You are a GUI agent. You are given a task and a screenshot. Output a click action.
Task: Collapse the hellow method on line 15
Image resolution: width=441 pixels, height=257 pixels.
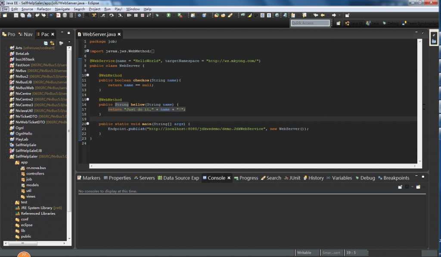[x=88, y=99]
